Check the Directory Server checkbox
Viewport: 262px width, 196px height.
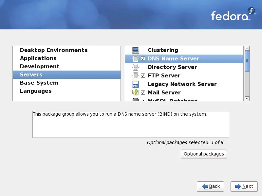pyautogui.click(x=143, y=67)
